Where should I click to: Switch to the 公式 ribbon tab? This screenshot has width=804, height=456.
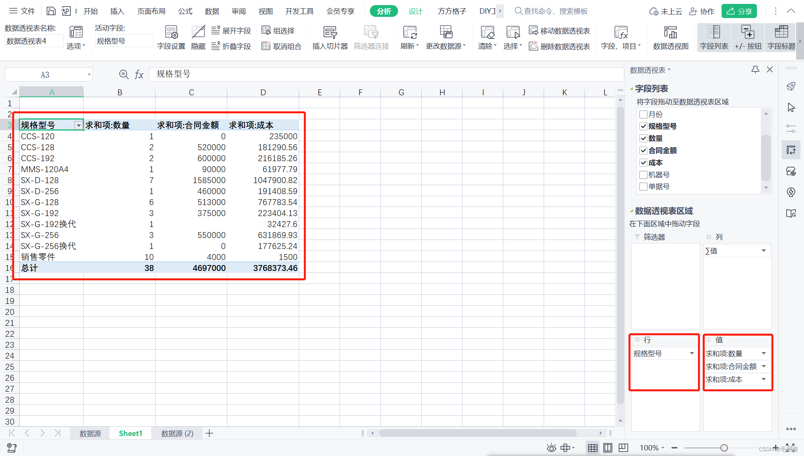coord(185,11)
